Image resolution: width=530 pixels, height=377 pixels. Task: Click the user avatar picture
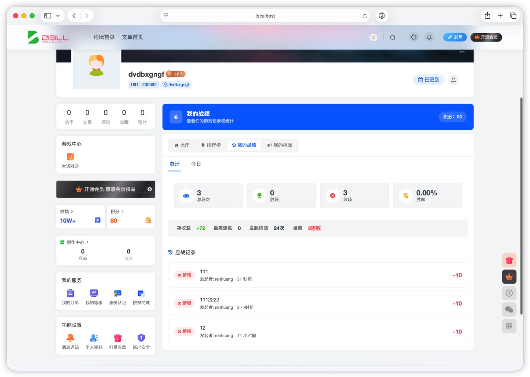point(96,66)
